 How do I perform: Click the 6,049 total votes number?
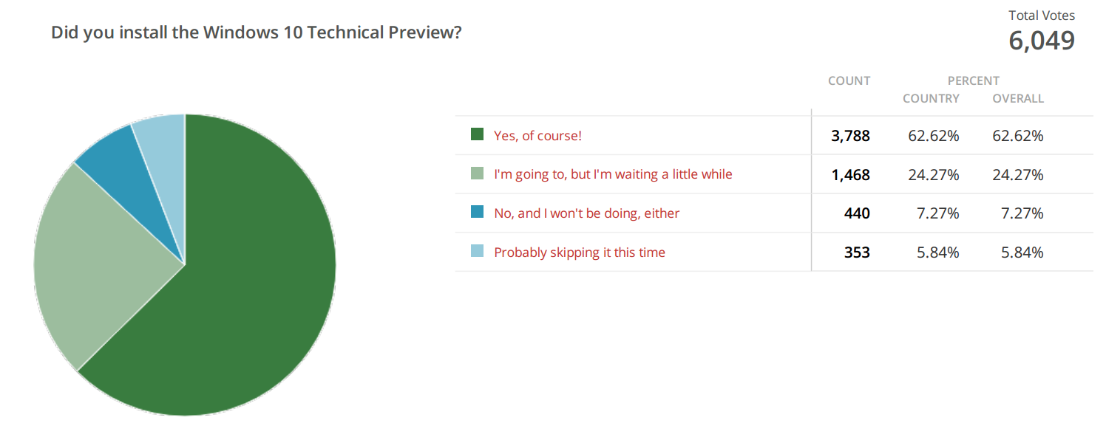pyautogui.click(x=1042, y=41)
